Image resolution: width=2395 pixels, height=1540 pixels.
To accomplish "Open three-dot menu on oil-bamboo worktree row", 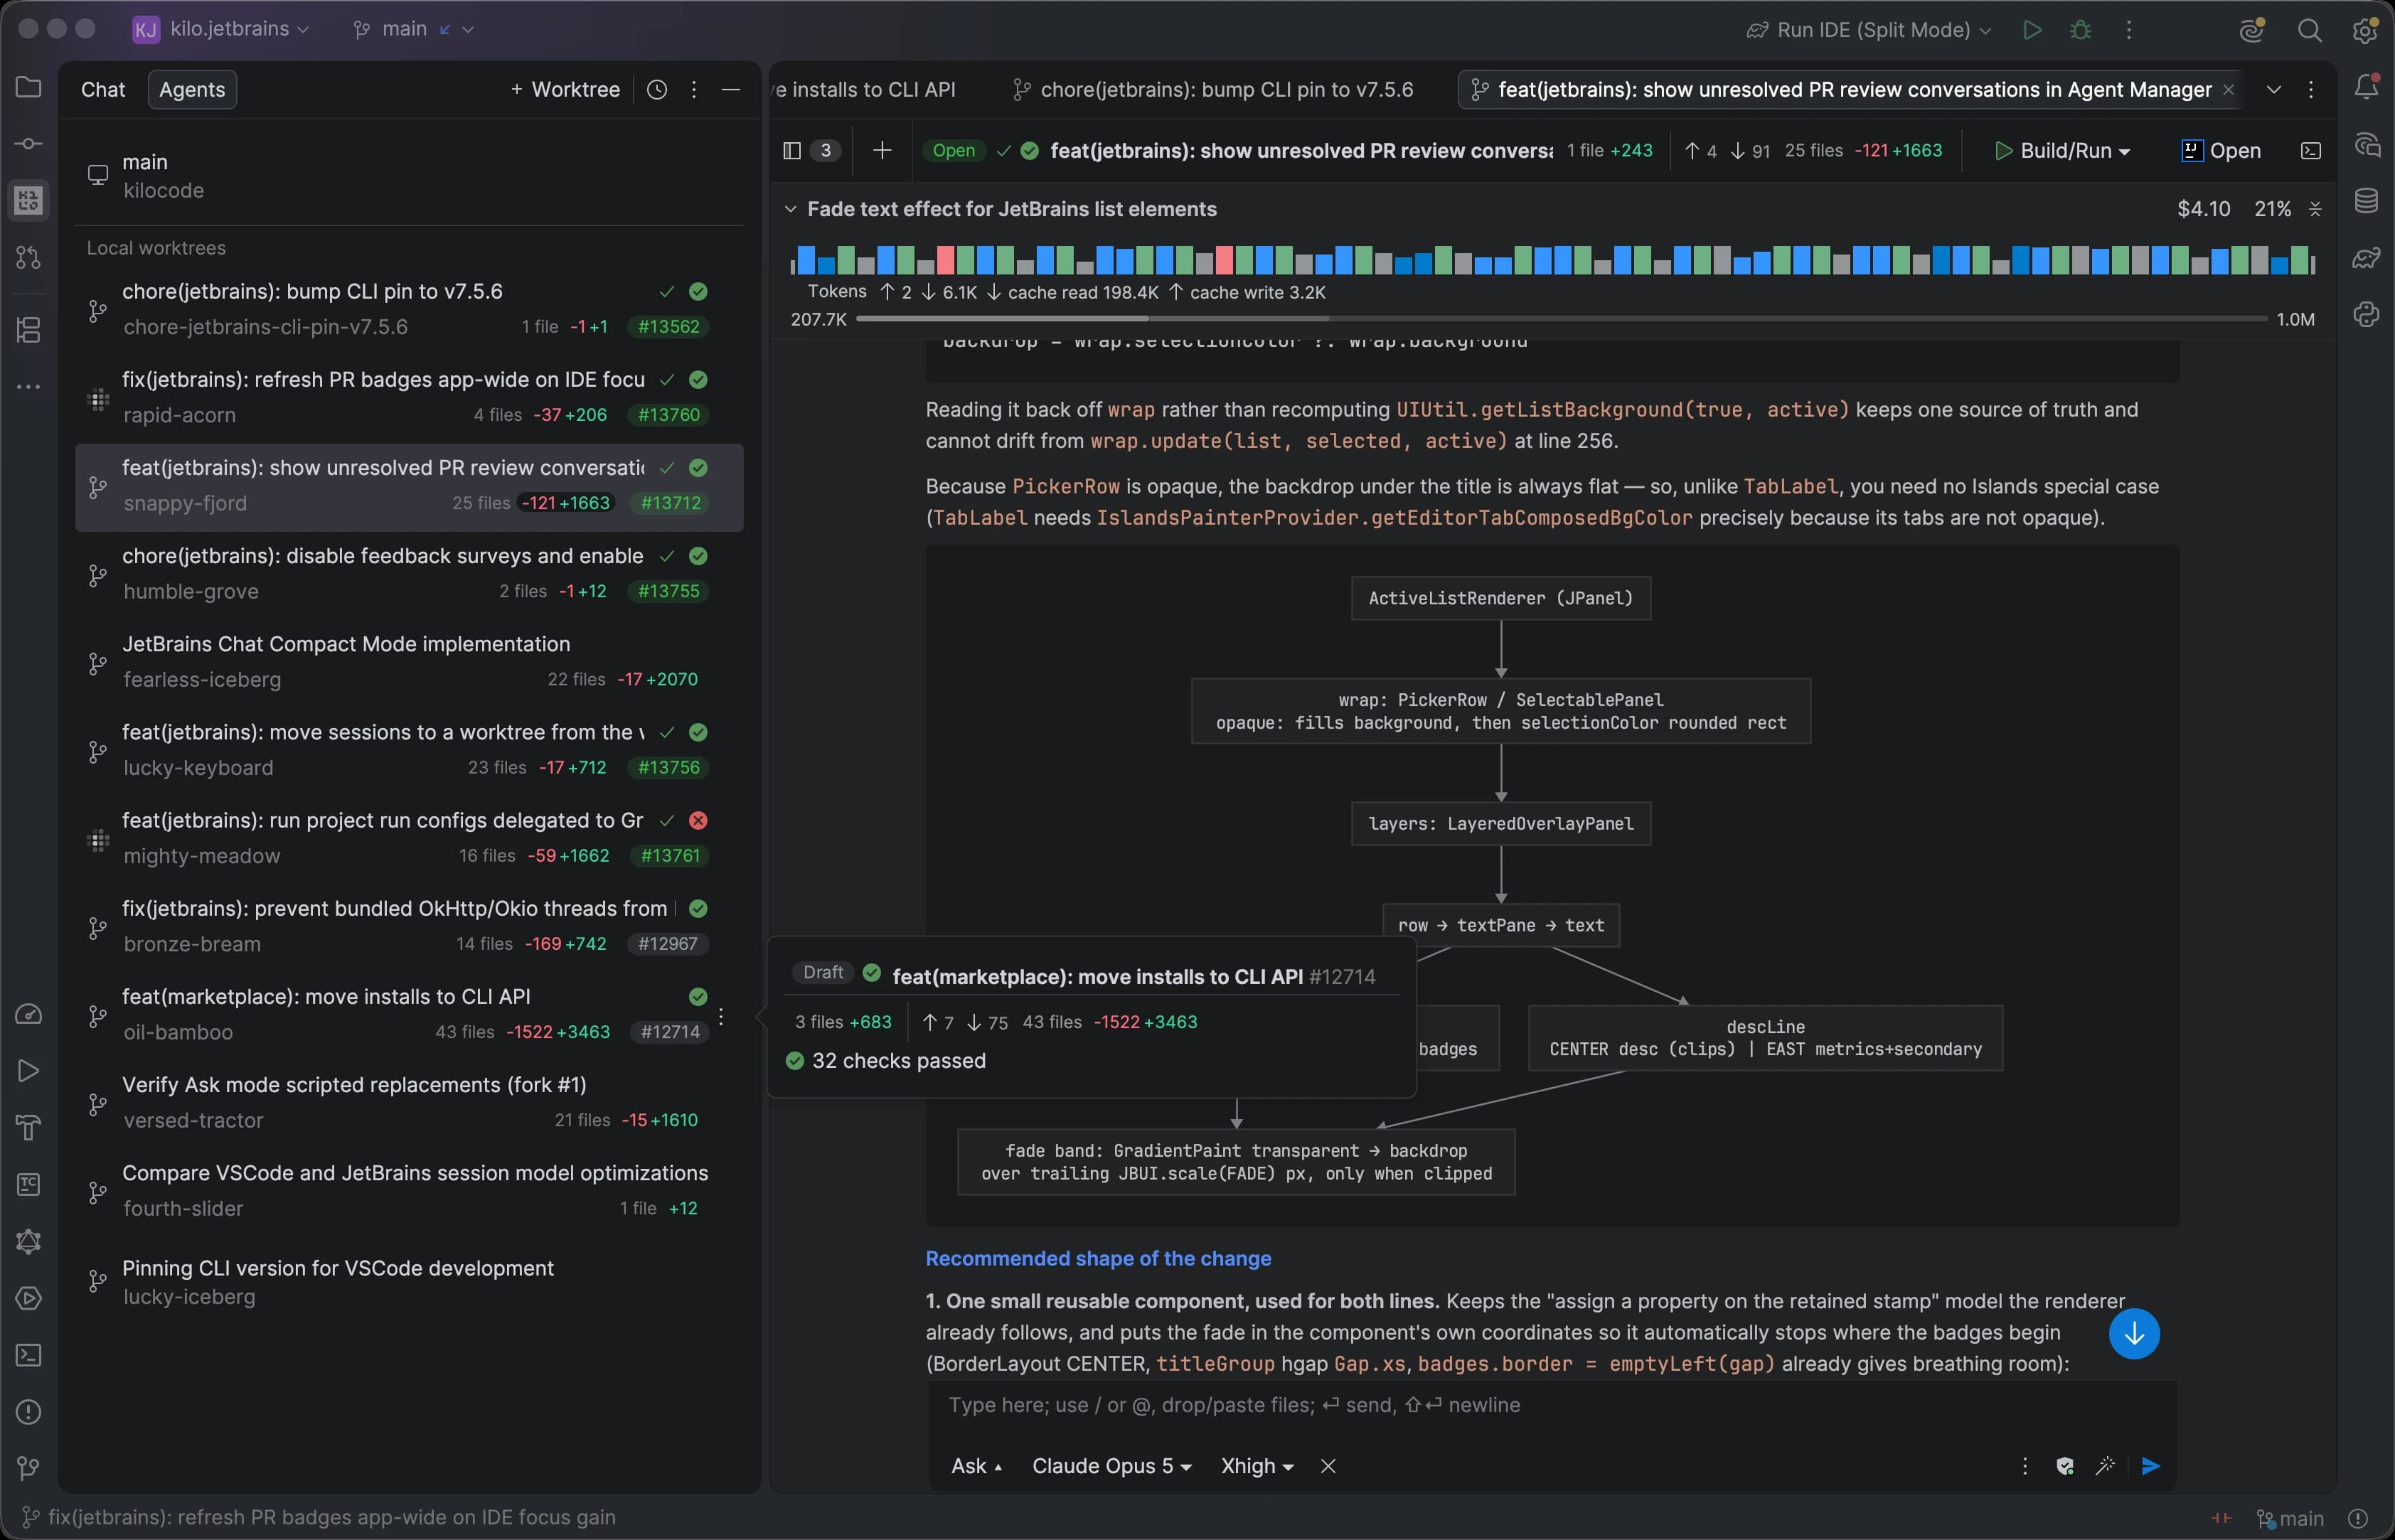I will pyautogui.click(x=721, y=1016).
